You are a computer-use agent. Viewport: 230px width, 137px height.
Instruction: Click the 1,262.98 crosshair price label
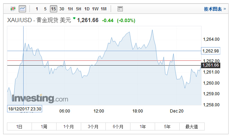[211, 51]
